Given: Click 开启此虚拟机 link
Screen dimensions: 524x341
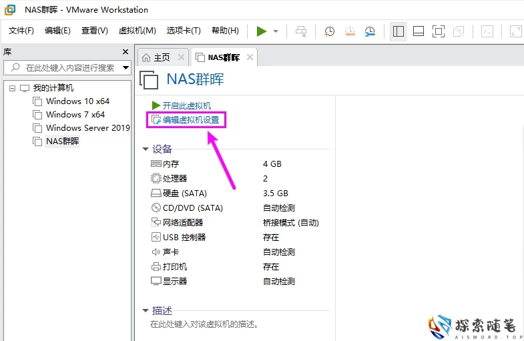Looking at the screenshot, I should (187, 106).
